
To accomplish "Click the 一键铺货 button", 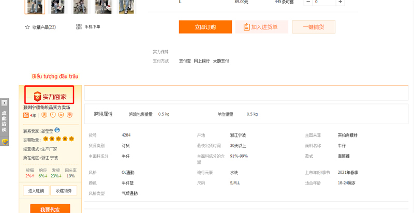I will [x=314, y=27].
